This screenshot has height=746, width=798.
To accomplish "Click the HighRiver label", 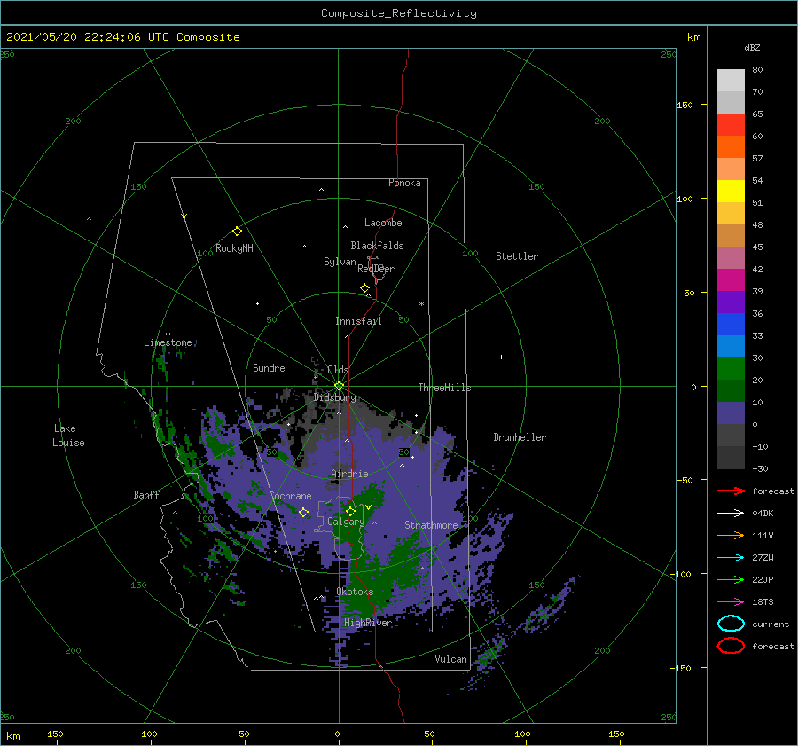I will pyautogui.click(x=368, y=623).
